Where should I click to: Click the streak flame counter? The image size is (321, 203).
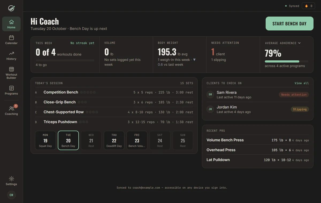[308, 6]
